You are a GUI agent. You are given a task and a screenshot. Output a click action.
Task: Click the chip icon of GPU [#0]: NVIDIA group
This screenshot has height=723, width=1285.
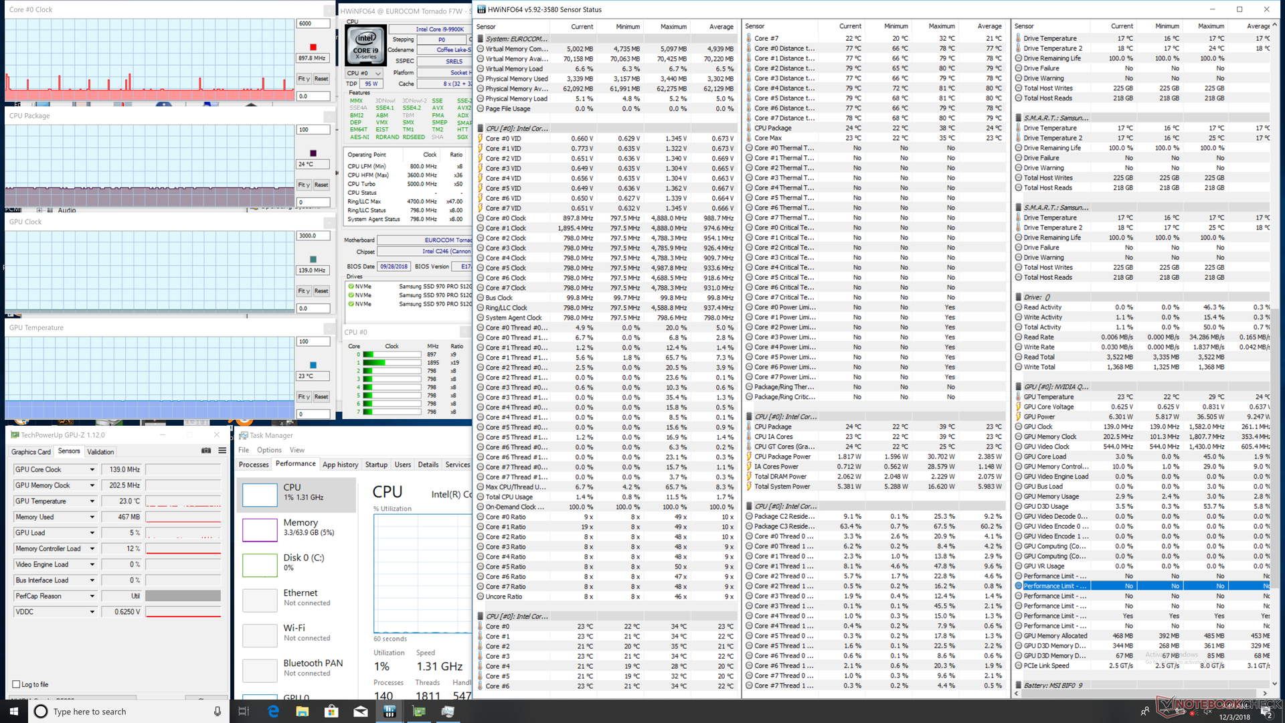point(1019,387)
